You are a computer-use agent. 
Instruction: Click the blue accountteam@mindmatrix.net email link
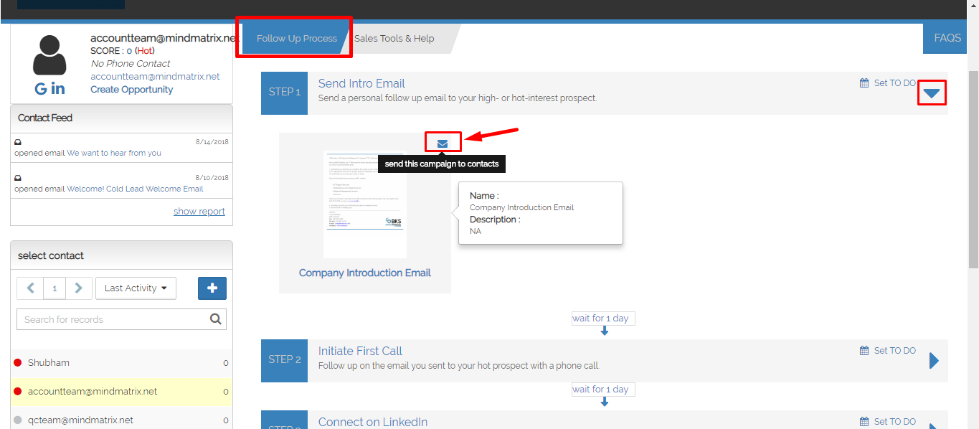155,77
